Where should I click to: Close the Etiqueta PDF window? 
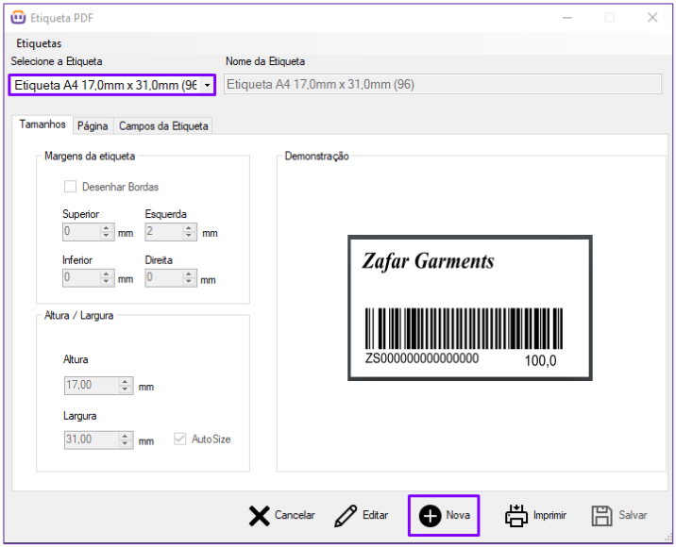652,17
